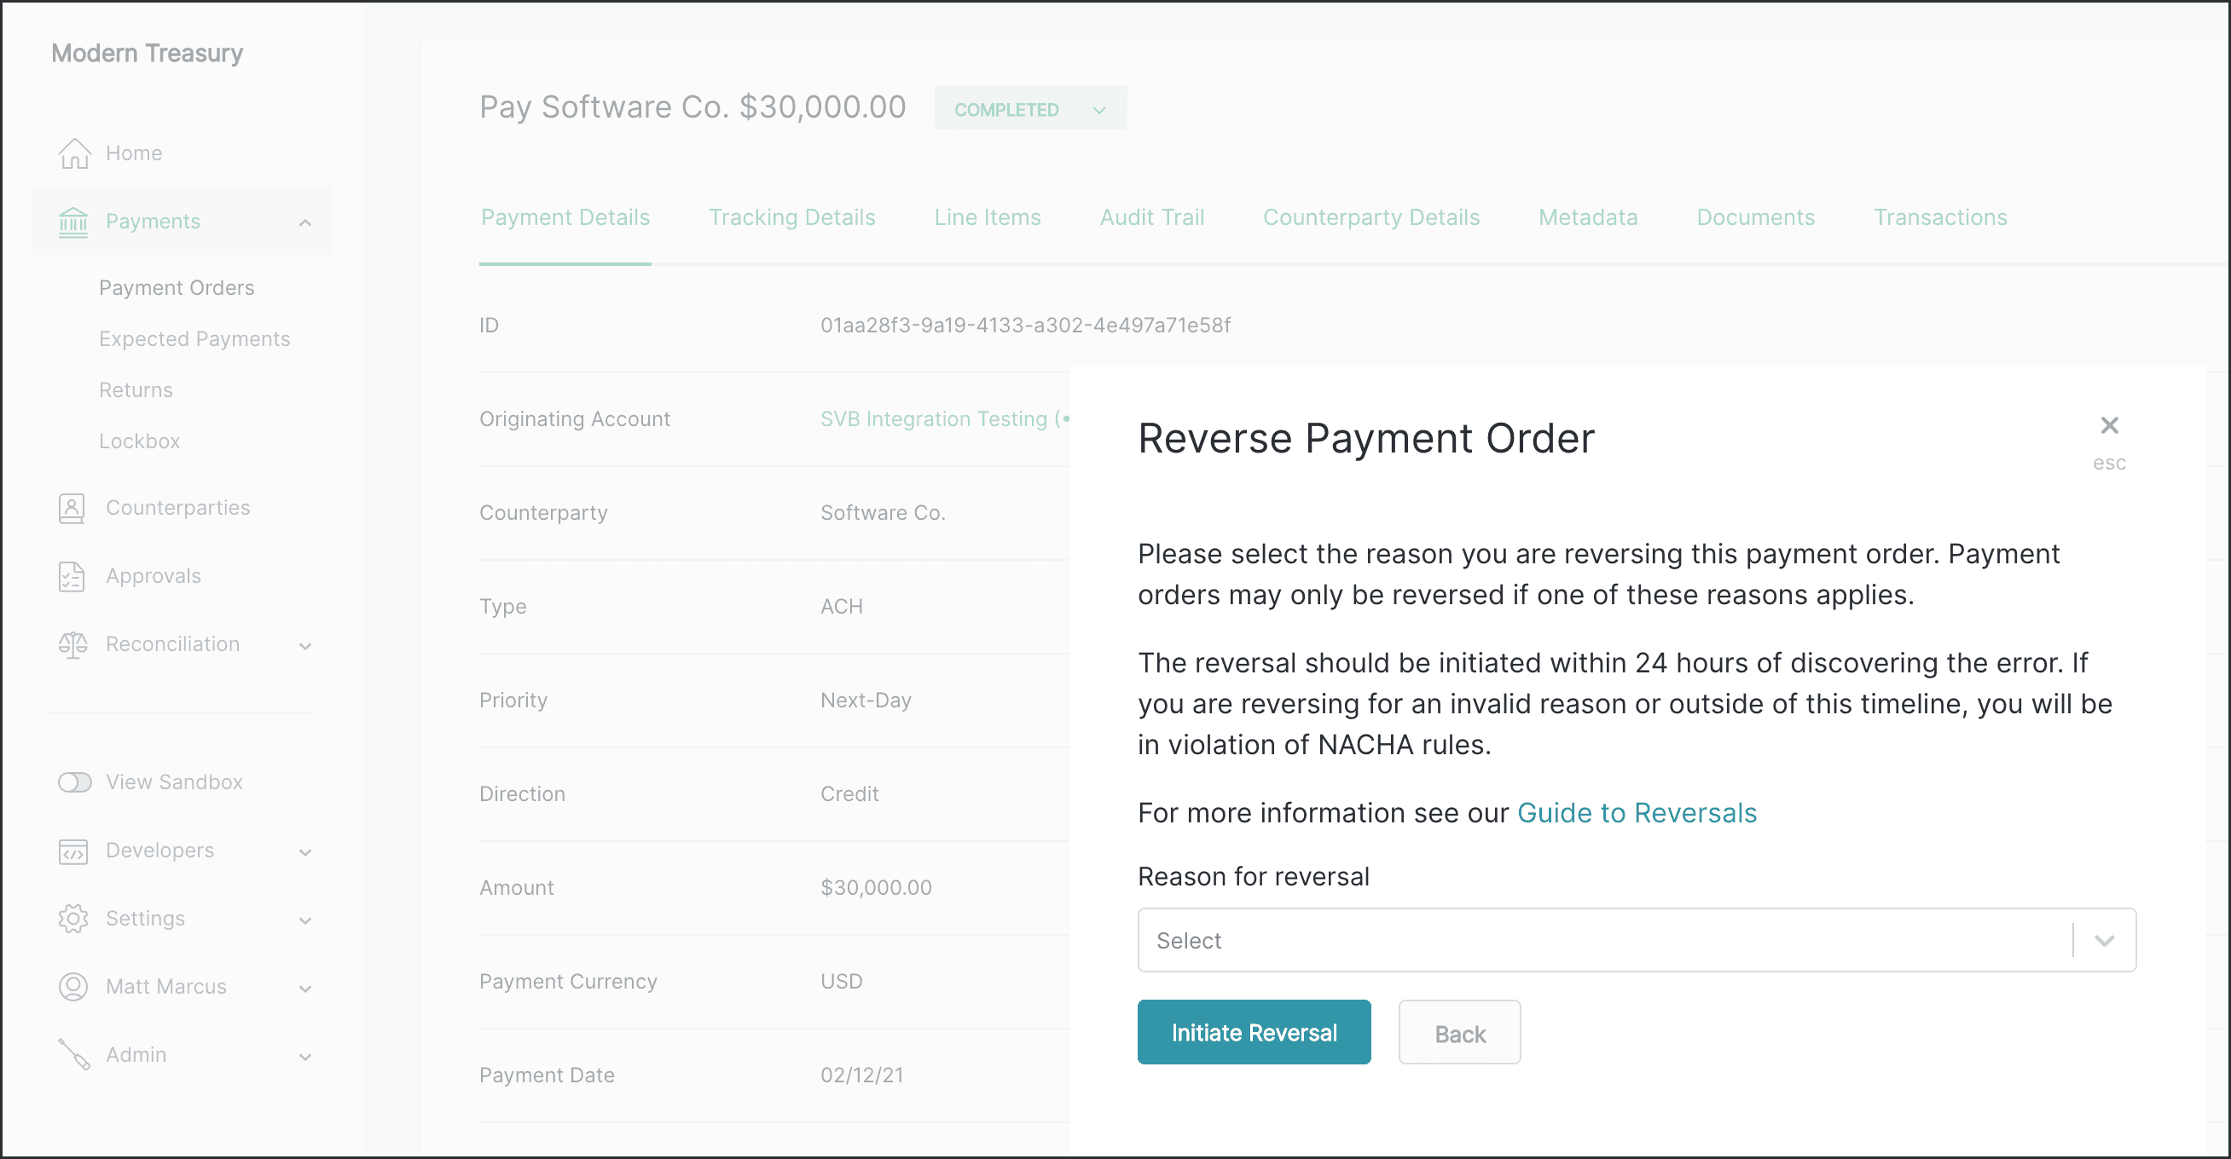Click the Matt Marcus profile avatar icon

(x=72, y=987)
